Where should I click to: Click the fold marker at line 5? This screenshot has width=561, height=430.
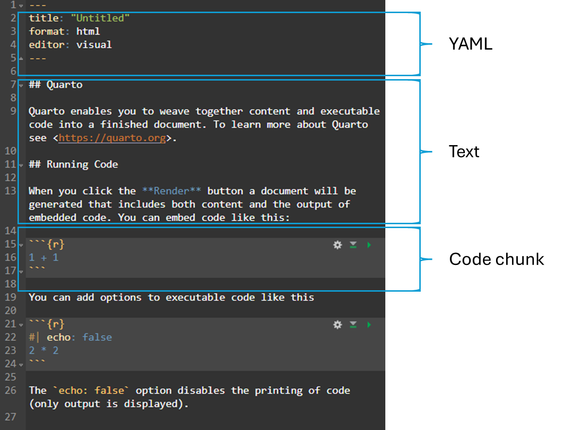pos(21,58)
